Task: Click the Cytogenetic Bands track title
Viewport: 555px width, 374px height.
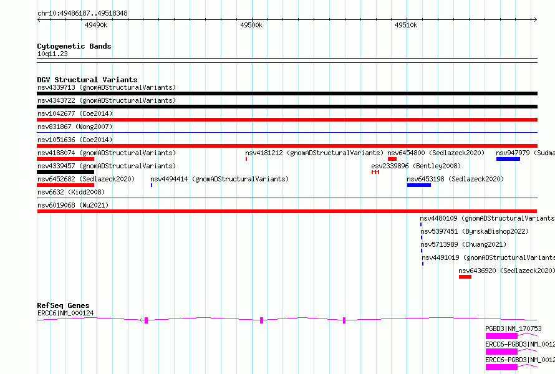Action: 74,46
